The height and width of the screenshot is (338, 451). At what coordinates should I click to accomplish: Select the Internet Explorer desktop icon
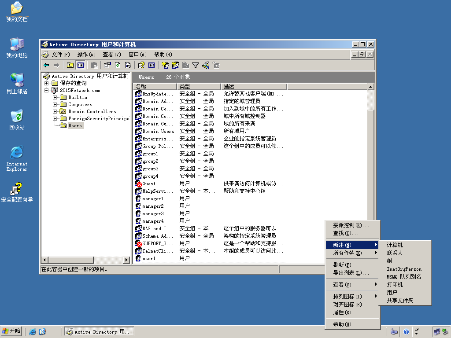(17, 158)
